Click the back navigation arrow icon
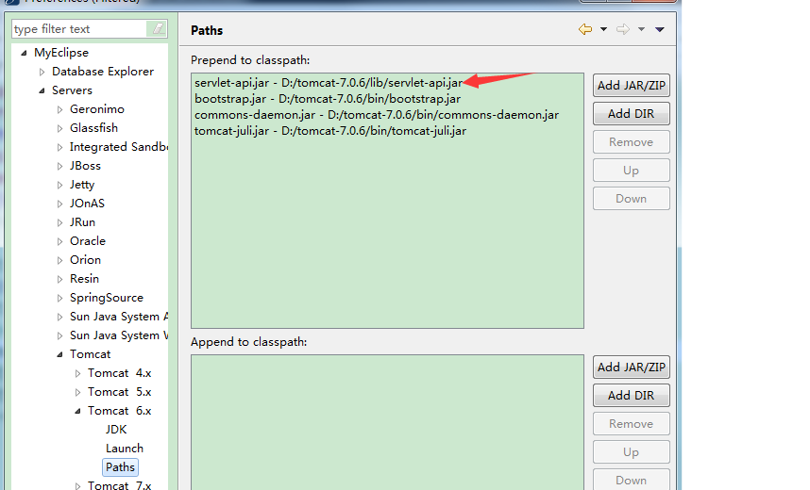 585,29
